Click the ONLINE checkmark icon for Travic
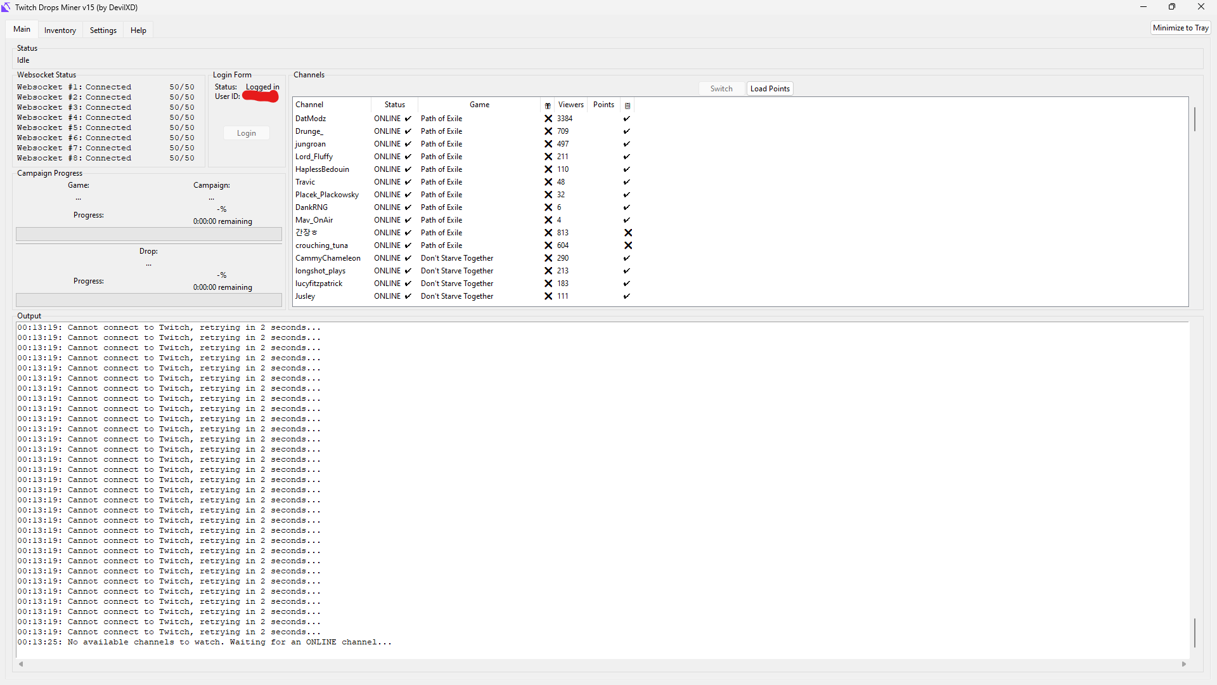The height and width of the screenshot is (685, 1217). click(406, 182)
